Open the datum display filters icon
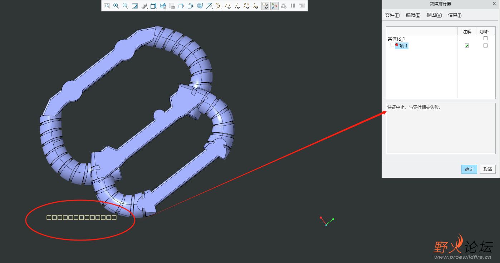This screenshot has width=500, height=263. [219, 6]
